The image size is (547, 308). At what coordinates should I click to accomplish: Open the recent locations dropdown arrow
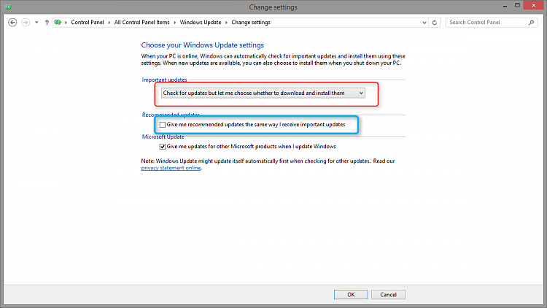(x=36, y=23)
